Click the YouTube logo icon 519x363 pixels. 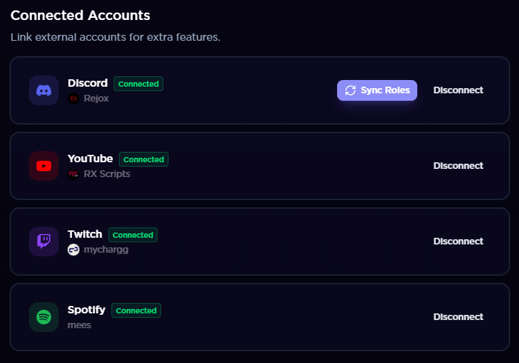click(x=44, y=166)
